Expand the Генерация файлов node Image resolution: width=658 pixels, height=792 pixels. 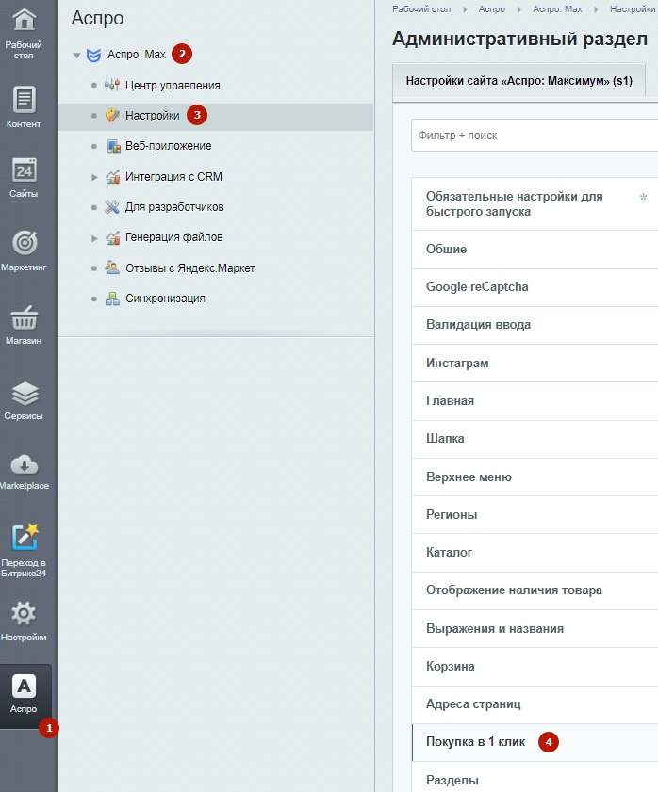tap(94, 238)
